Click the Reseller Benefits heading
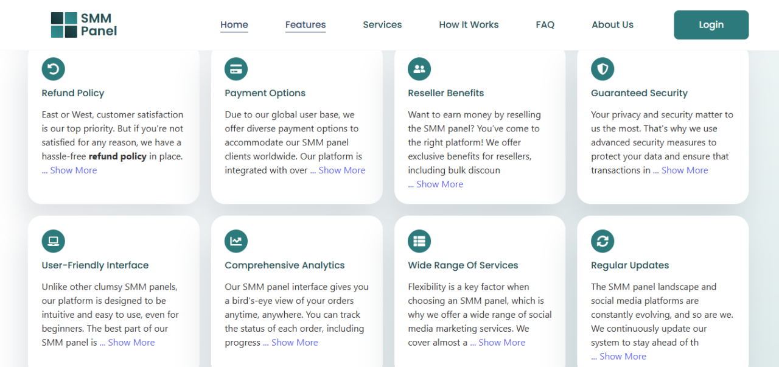Viewport: 779px width, 367px height. (x=446, y=93)
